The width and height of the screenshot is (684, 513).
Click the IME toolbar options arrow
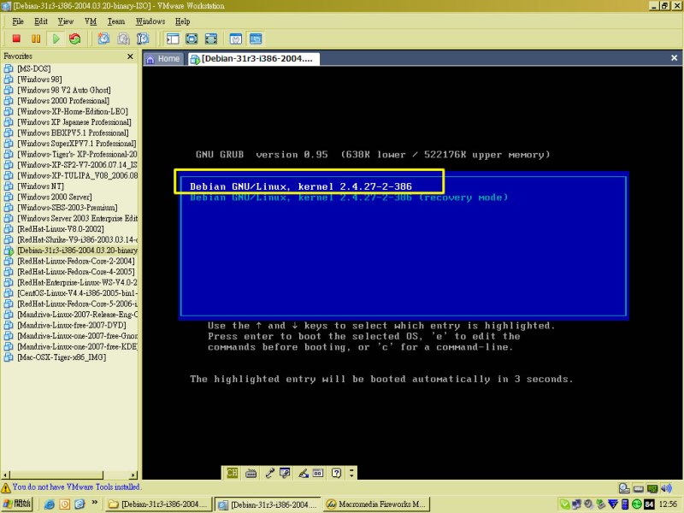(351, 474)
